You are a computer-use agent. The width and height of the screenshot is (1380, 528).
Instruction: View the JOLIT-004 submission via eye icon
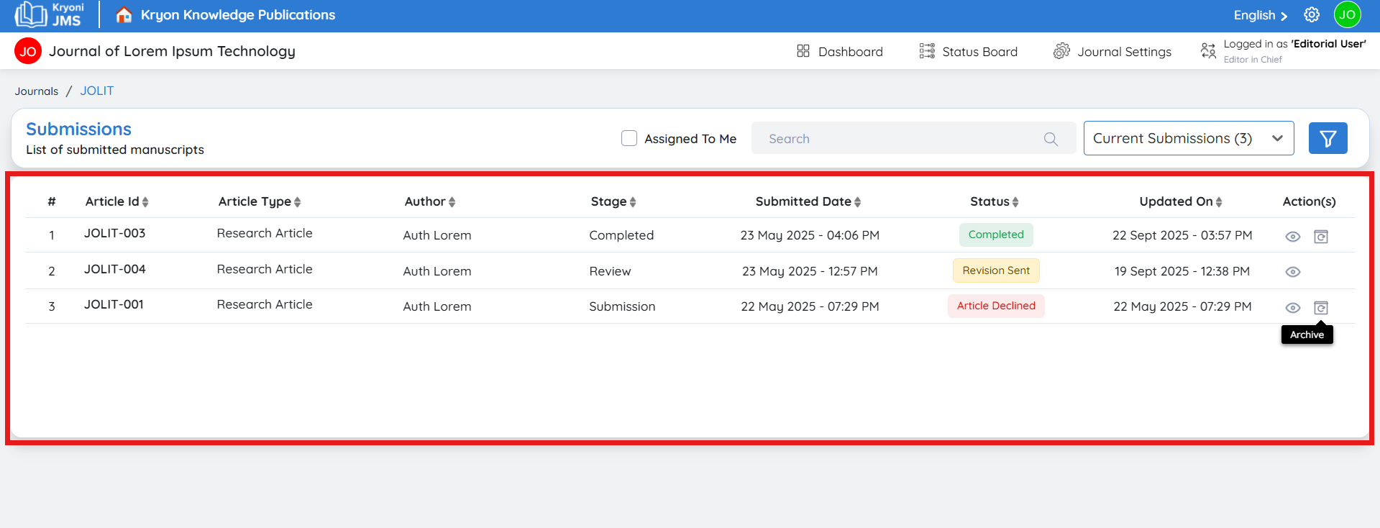click(1292, 272)
